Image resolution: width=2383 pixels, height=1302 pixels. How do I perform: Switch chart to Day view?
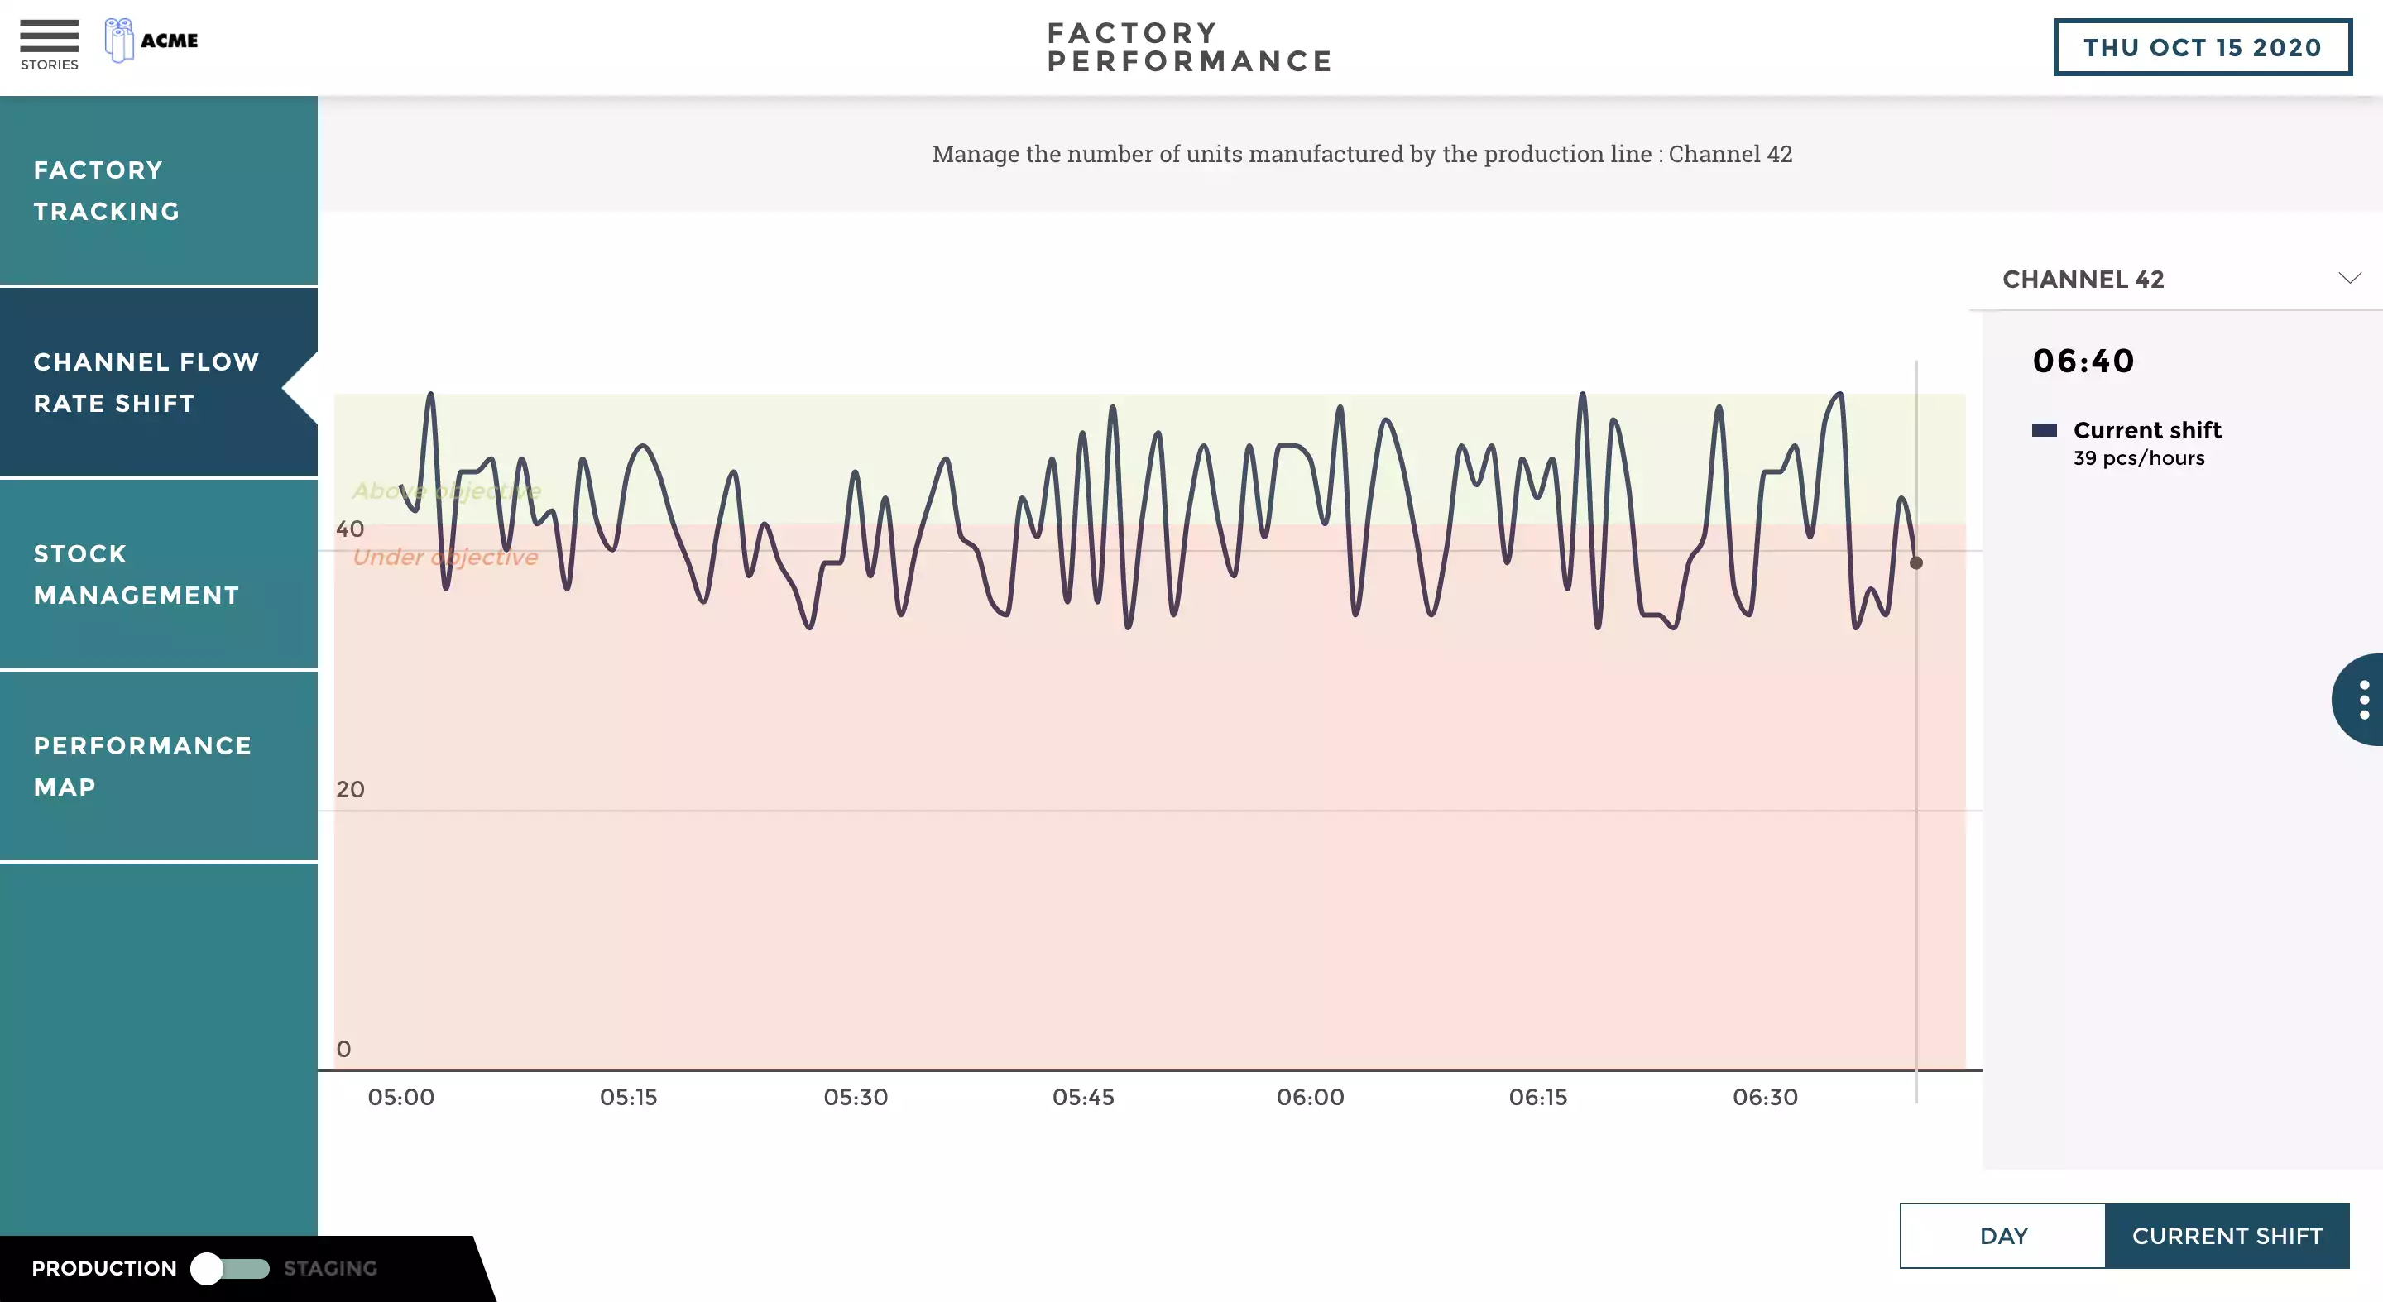(2002, 1236)
